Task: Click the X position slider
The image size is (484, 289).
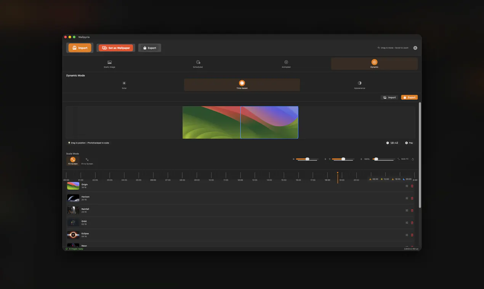Action: click(x=307, y=159)
